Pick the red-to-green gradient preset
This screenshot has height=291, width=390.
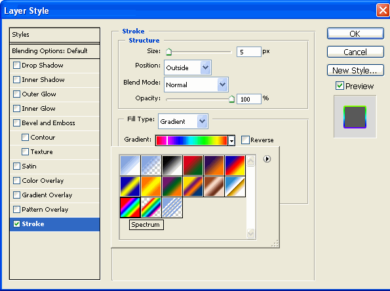pyautogui.click(x=193, y=165)
